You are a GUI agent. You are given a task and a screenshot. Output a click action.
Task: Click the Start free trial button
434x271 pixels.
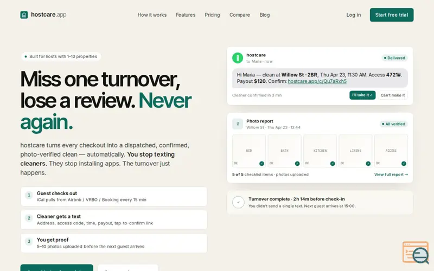click(392, 15)
